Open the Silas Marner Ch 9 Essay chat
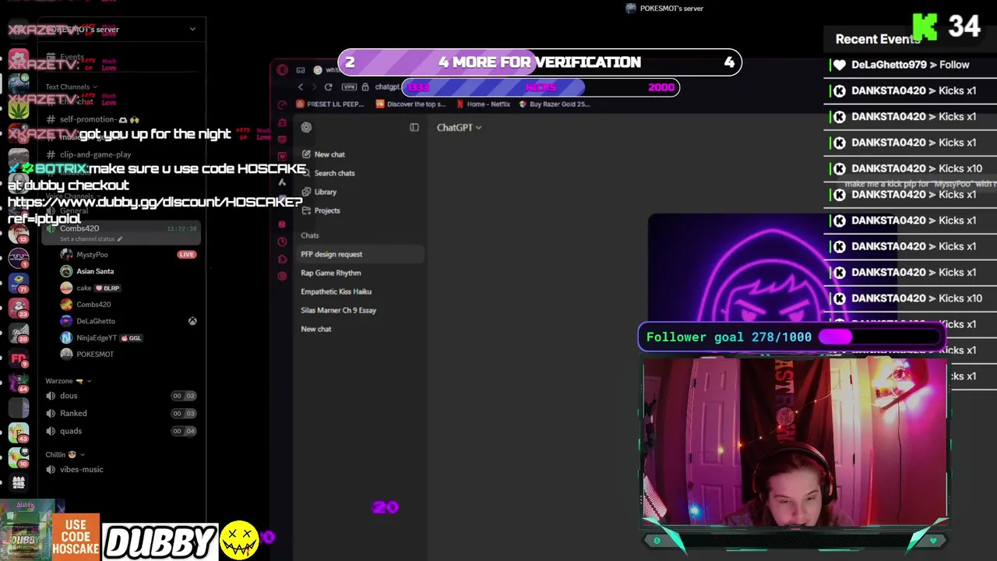Viewport: 997px width, 561px height. [x=339, y=310]
